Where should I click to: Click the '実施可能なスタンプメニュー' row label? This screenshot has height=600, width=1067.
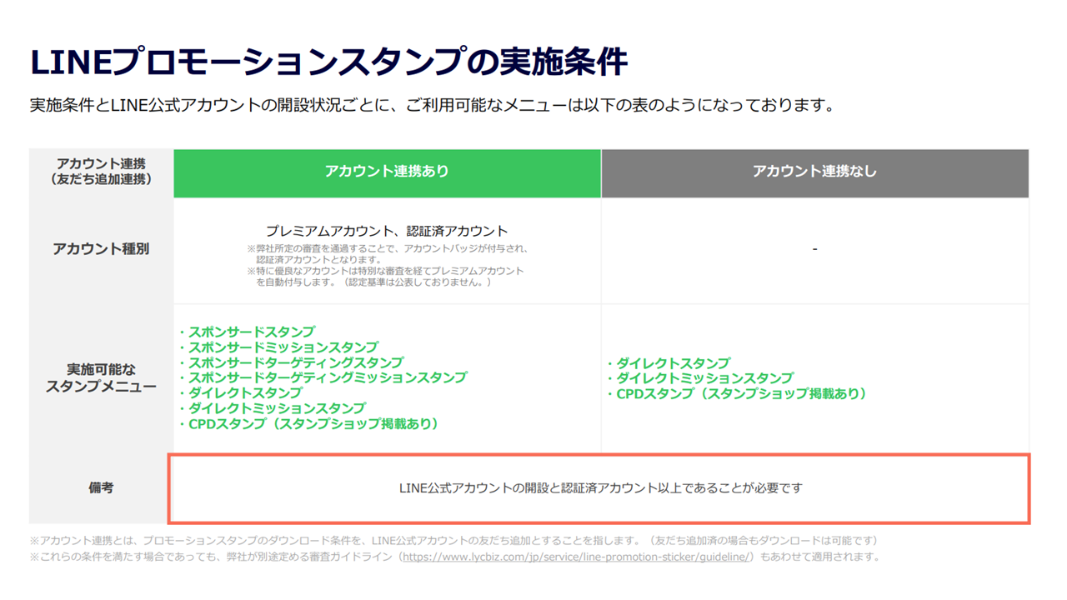[101, 377]
